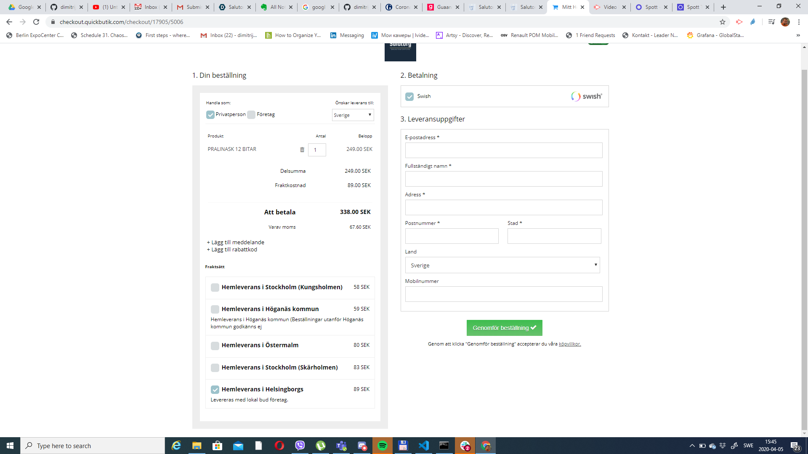Bookmark this page with the star icon
This screenshot has height=454, width=808.
click(x=723, y=22)
